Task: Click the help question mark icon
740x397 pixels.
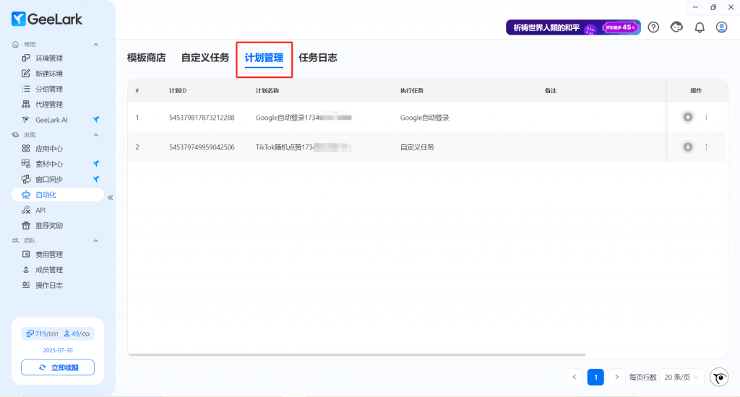Action: coord(653,27)
